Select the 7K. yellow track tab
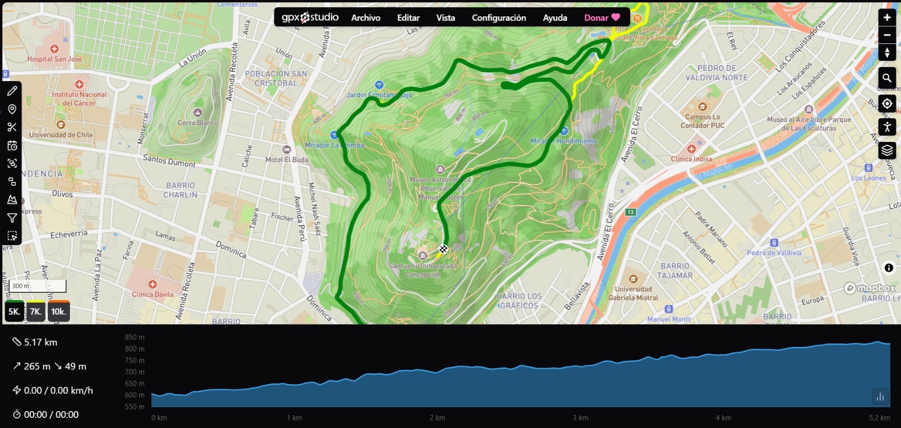 35,311
